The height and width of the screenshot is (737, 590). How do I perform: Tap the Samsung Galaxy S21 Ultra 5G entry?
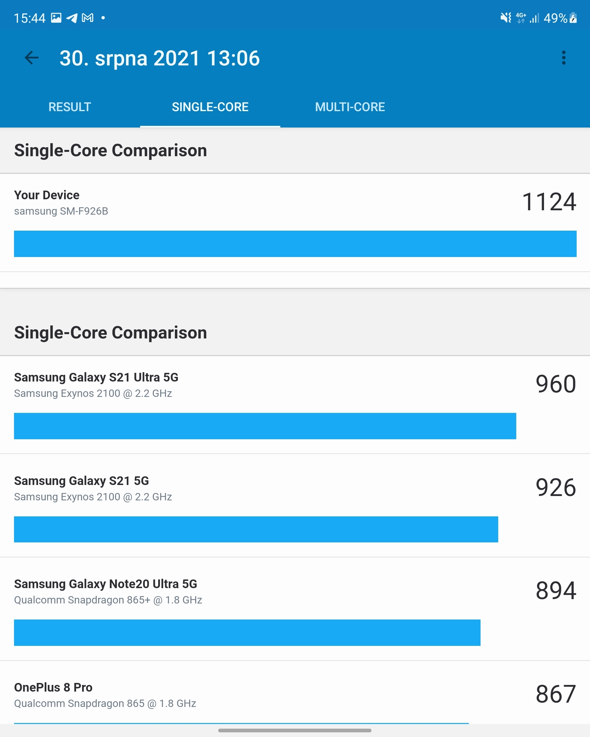[x=96, y=378]
